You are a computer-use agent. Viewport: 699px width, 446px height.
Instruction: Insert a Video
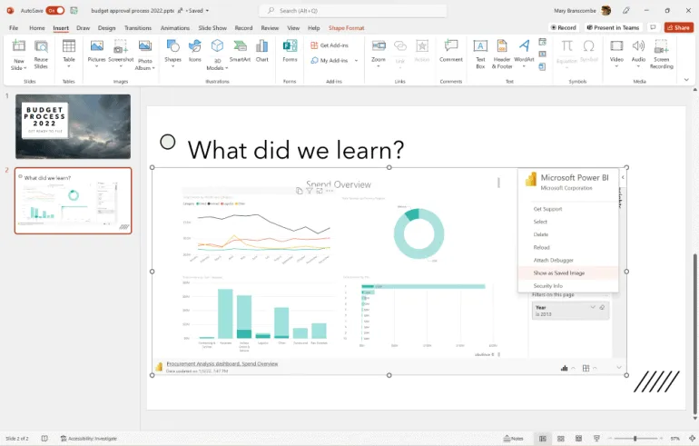click(616, 54)
